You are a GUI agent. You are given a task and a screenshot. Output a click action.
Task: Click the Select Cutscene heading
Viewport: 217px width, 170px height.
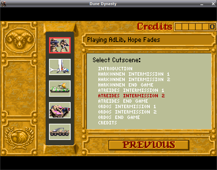click(x=117, y=60)
